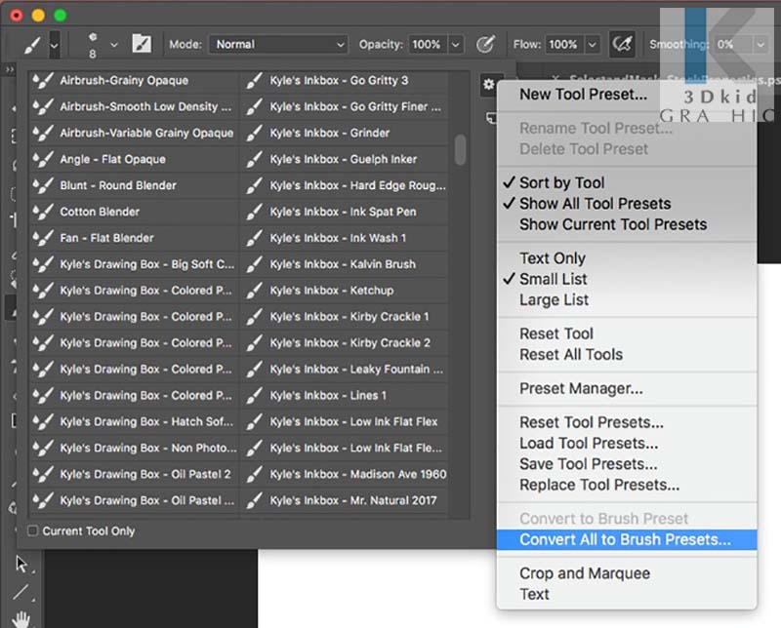Click the preset list scrollbar thumb
Screen dimensions: 781x628
pos(460,149)
